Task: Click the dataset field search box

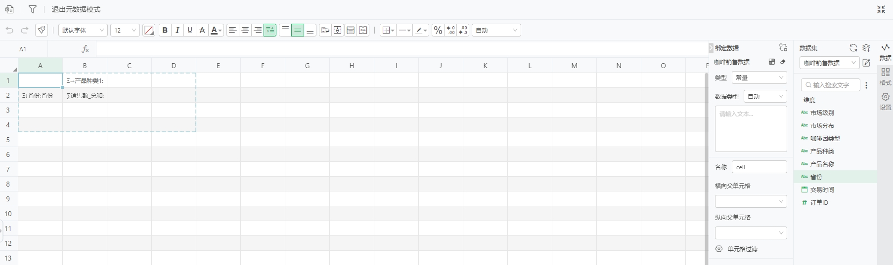Action: (831, 85)
